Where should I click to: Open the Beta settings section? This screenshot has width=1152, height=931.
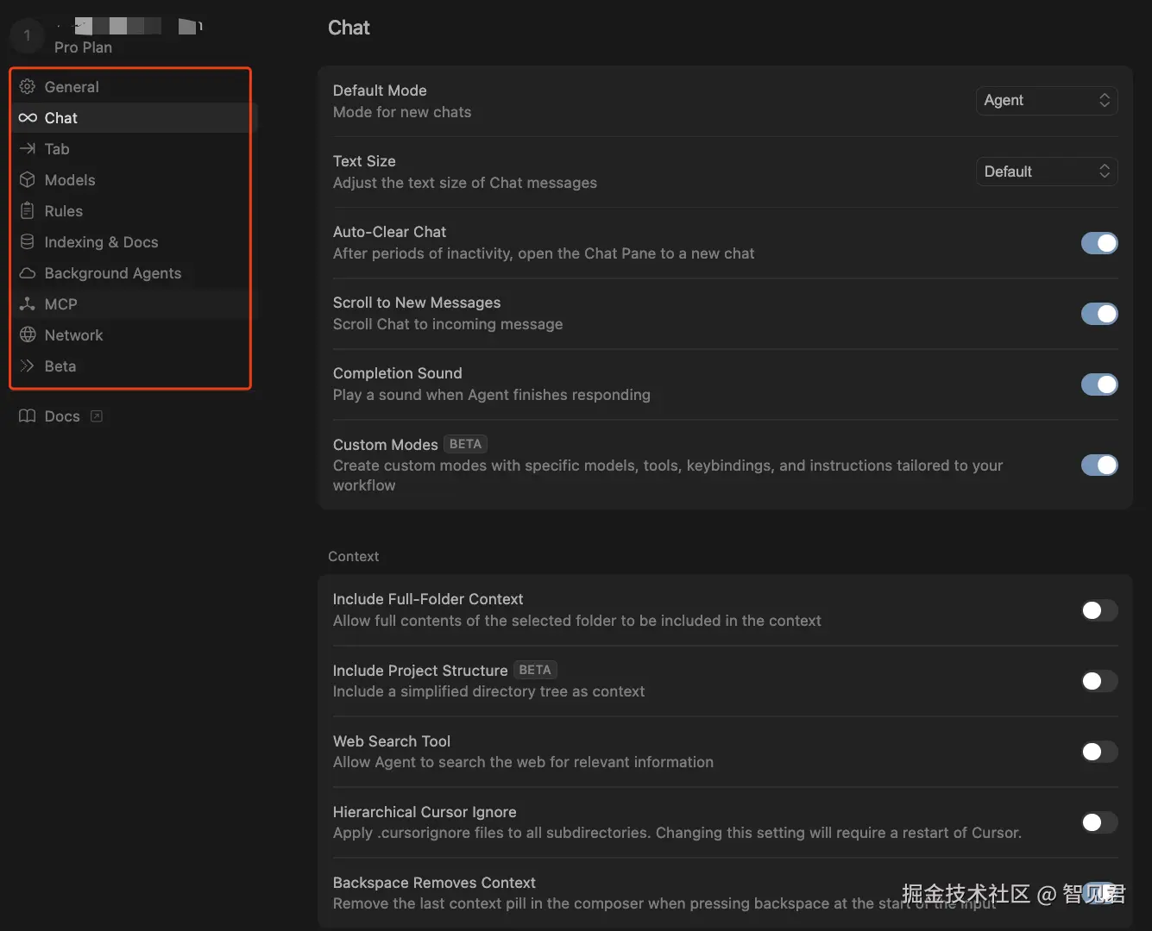(60, 366)
